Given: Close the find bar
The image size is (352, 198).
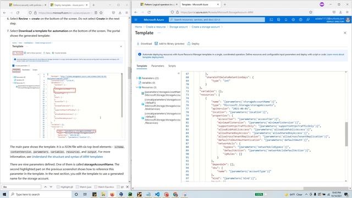Looking at the screenshot, I should point(127,187).
